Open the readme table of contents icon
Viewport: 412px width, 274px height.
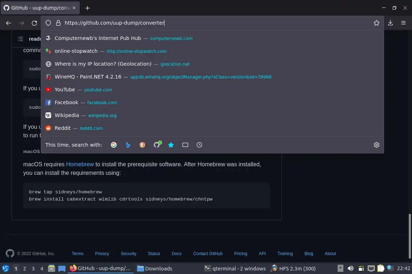click(20, 39)
